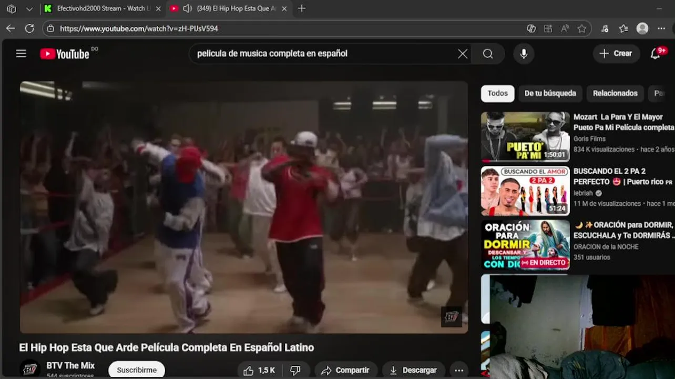
Task: Open the browser profile avatar
Action: (642, 28)
